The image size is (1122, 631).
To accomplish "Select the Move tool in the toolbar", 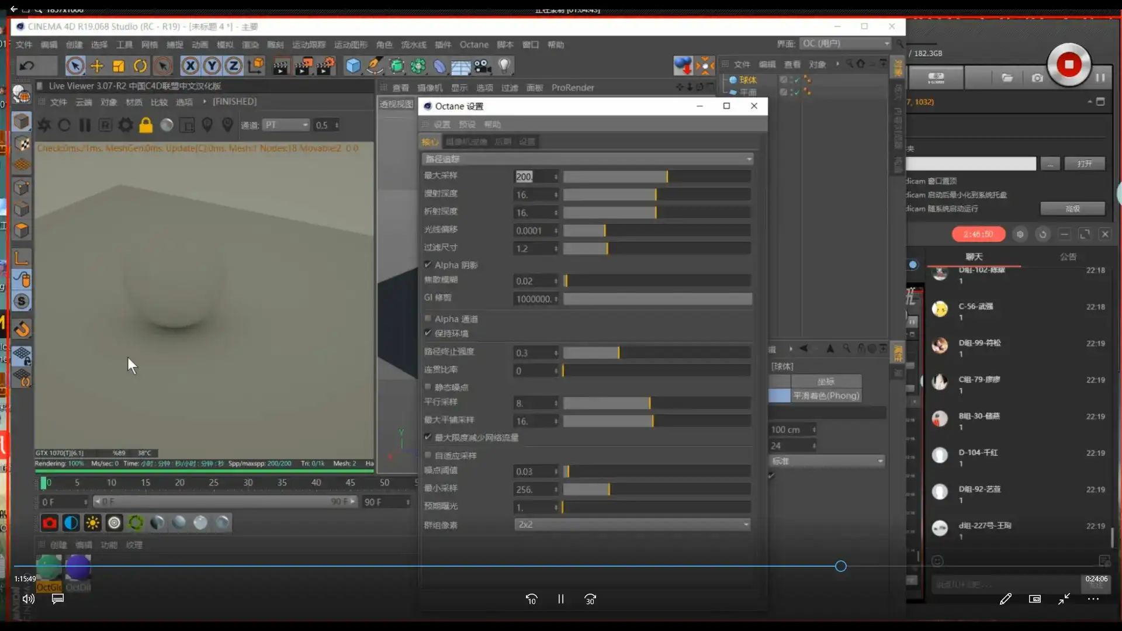I will 96,66.
